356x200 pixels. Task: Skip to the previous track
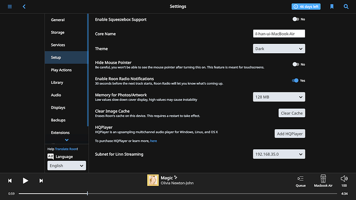click(10, 181)
